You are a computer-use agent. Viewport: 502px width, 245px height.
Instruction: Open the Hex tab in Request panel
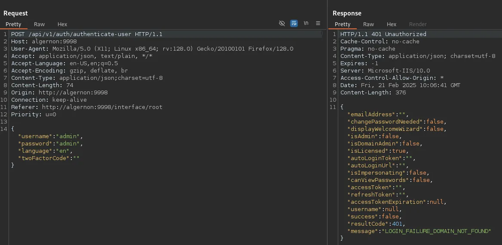pyautogui.click(x=62, y=24)
